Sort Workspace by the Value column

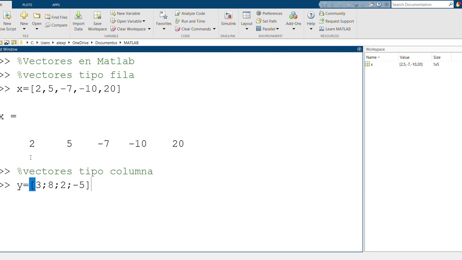[x=415, y=57]
